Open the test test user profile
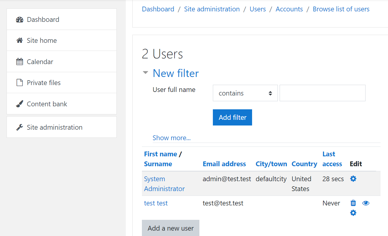The image size is (388, 236). click(156, 203)
